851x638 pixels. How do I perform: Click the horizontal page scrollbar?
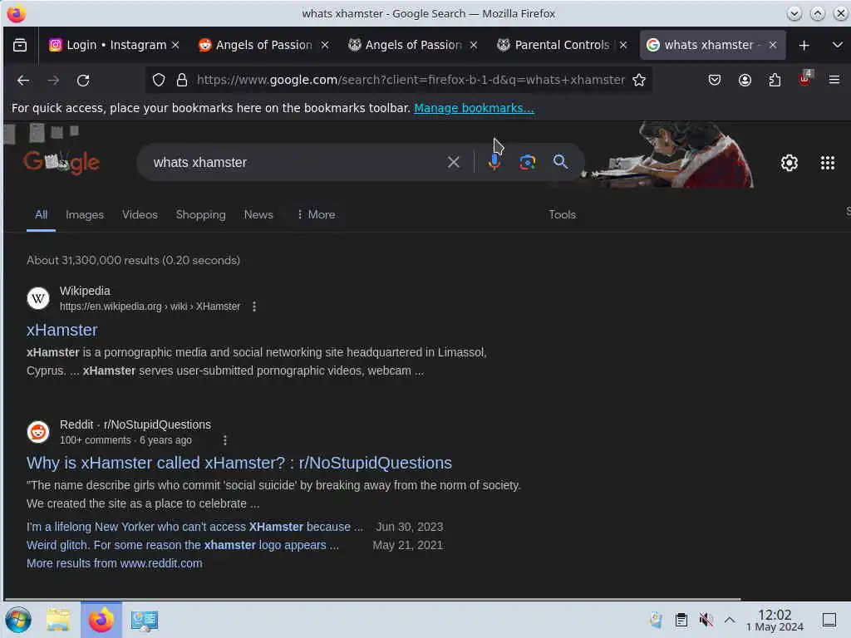tap(372, 600)
